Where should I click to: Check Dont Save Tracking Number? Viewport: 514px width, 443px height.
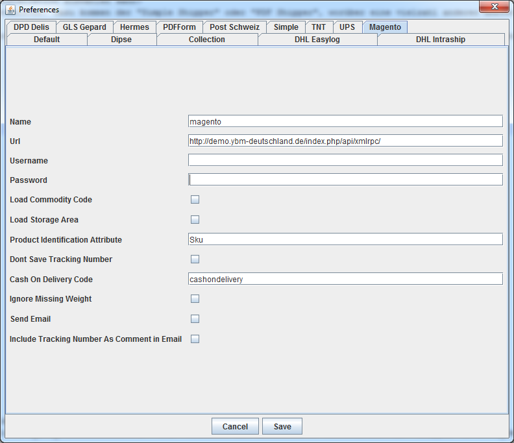coord(195,259)
